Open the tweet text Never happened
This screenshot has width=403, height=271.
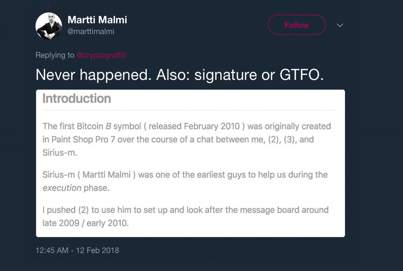(x=179, y=75)
